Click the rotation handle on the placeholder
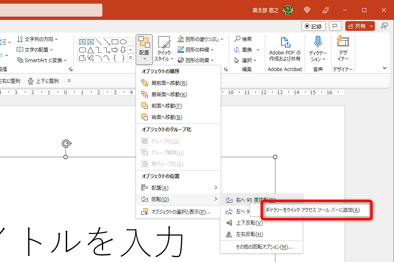 67,143
